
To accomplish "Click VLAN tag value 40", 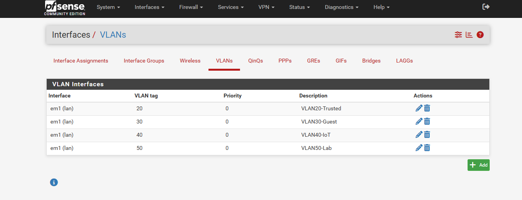I will [139, 135].
